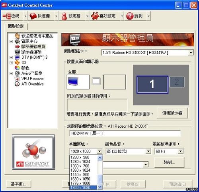Viewport: 199px width, 192px height.
Task: Click the 預設值(E) defaults button
Action: 178,184
